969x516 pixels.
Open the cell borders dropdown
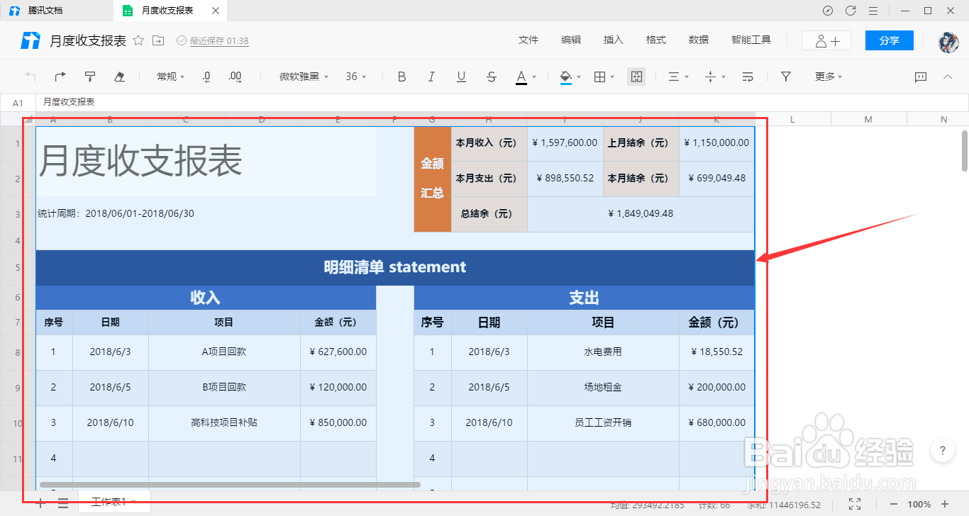(604, 77)
